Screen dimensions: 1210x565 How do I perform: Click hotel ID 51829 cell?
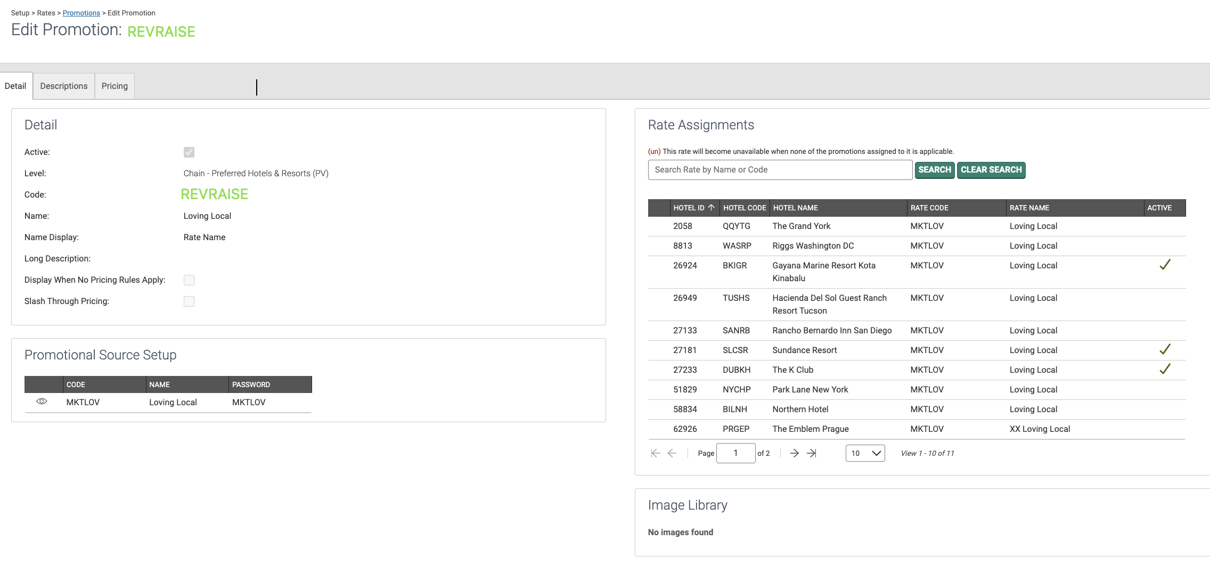coord(685,389)
